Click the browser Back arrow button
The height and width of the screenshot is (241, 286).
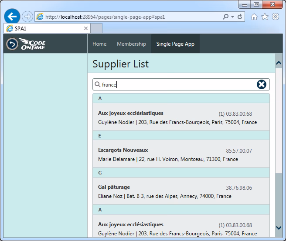tap(12, 17)
